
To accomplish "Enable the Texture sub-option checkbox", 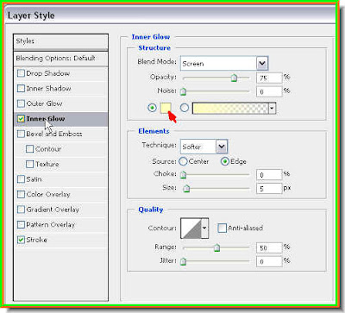I will [x=29, y=164].
